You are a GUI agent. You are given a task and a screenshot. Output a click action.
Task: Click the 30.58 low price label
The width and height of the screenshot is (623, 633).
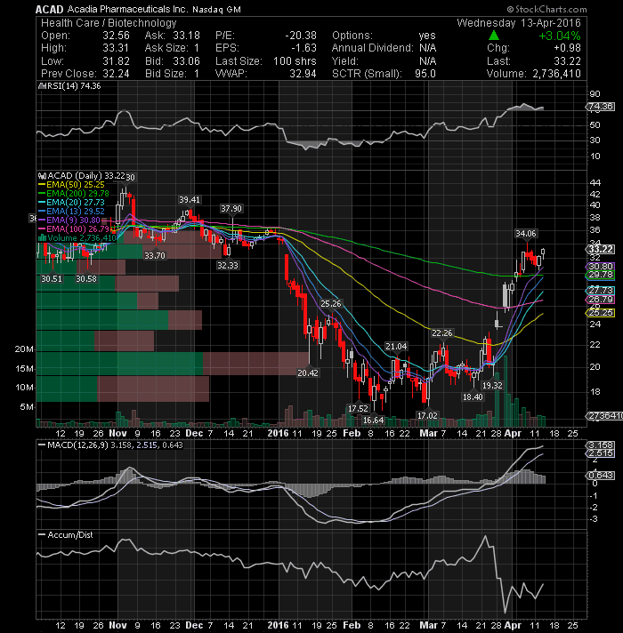pos(86,279)
